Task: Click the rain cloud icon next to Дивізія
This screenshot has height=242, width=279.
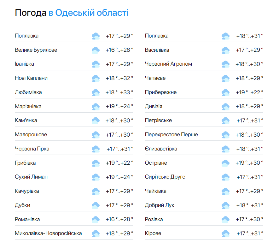Action: tap(225, 106)
